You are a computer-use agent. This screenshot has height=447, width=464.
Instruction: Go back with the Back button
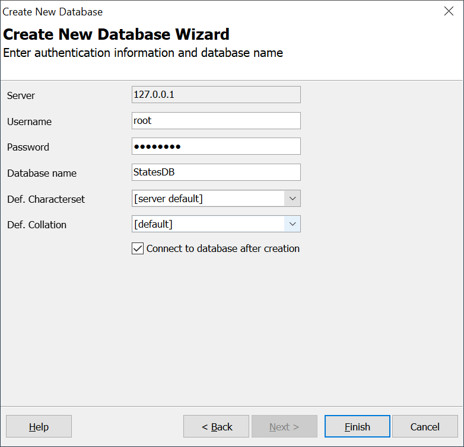click(216, 426)
